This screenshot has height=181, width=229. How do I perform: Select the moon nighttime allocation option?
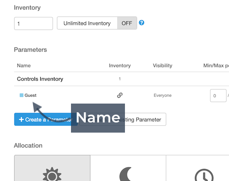[128, 168]
